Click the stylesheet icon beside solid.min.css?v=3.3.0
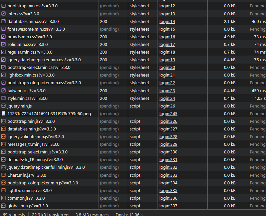Viewport: 266px width, 216px height. [x=3, y=45]
